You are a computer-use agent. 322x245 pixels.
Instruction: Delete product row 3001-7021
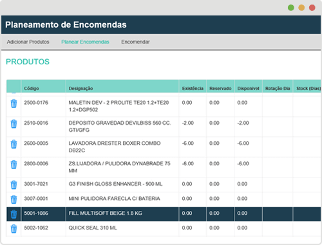click(x=14, y=185)
